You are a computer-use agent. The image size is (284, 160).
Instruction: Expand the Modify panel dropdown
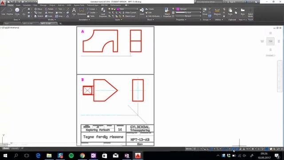pyautogui.click(x=51, y=20)
